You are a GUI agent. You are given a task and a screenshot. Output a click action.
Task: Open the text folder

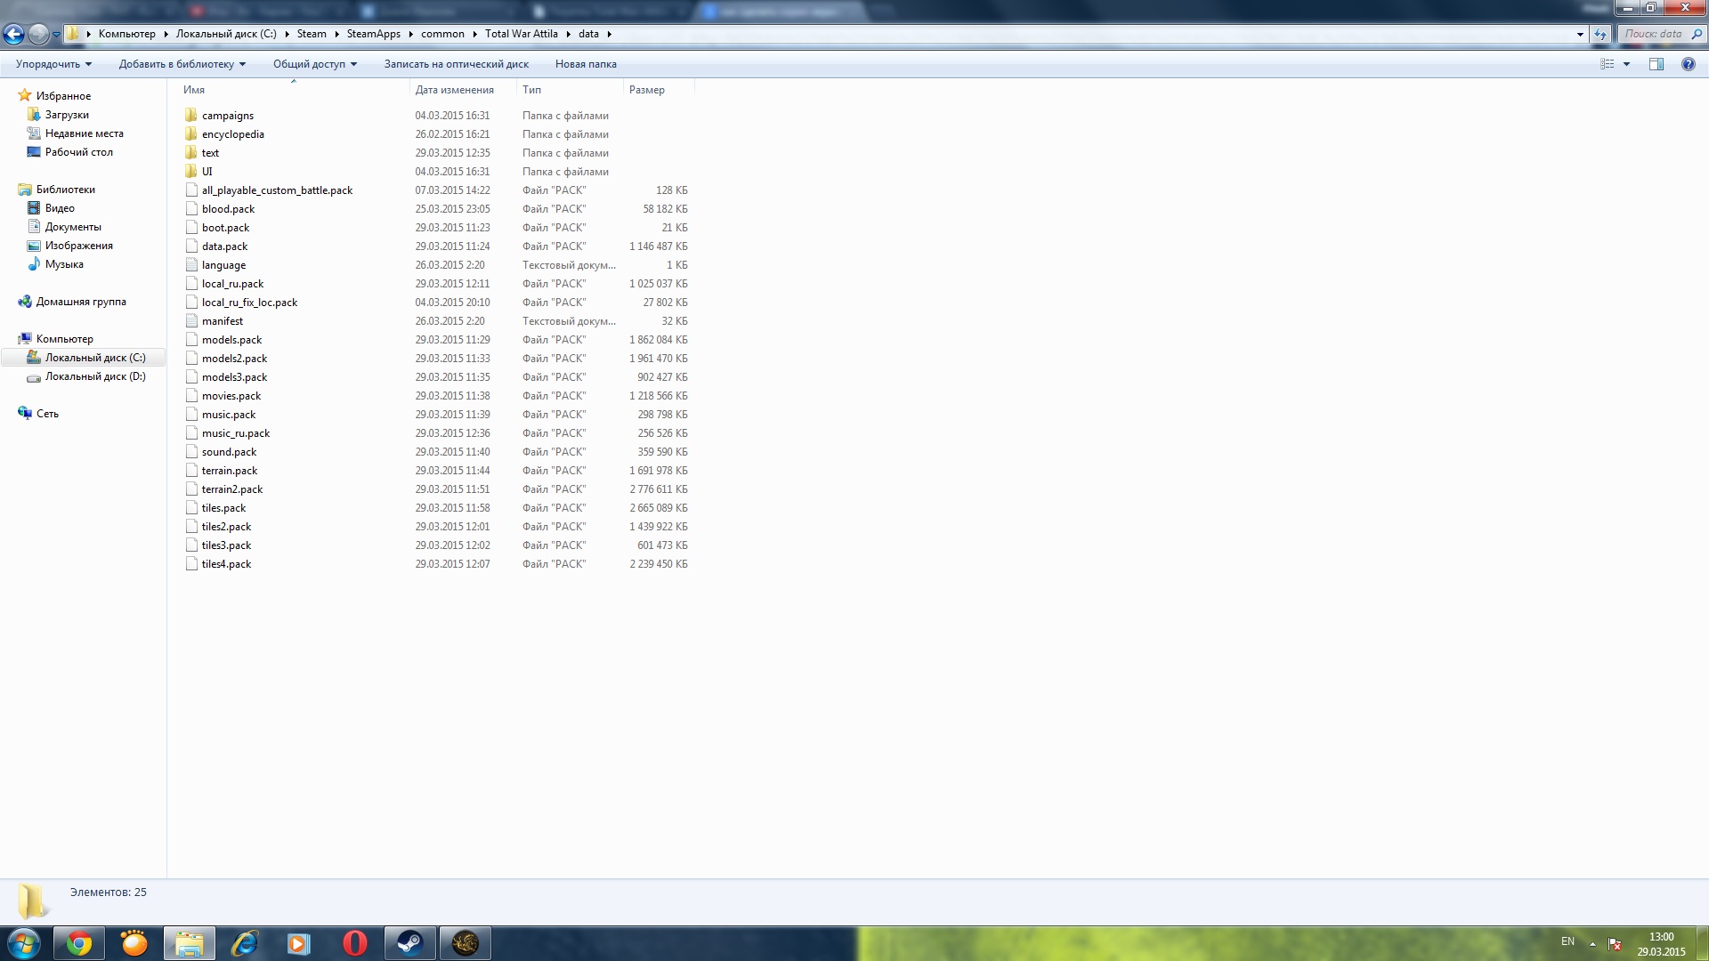point(210,151)
